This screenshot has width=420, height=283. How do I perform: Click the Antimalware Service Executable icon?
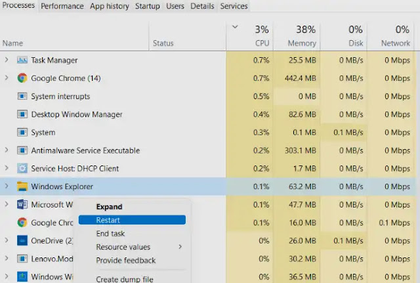tap(22, 150)
